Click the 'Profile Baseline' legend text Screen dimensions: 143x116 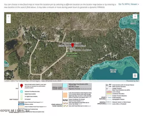117,98
